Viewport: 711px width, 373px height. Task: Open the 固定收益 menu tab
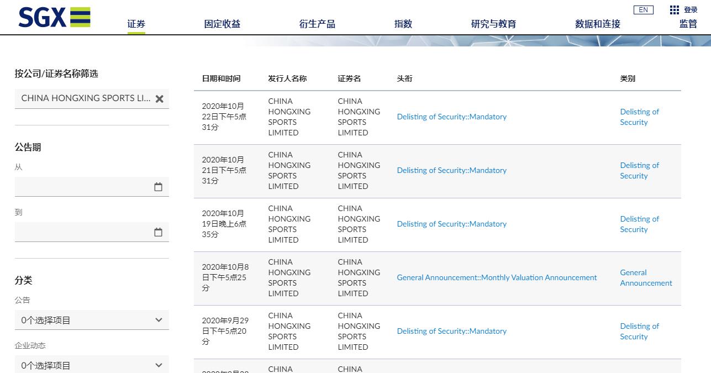222,24
